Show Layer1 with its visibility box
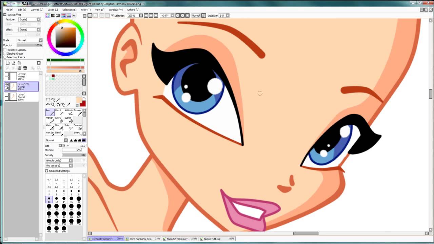Viewport: 434px width, 244px height. [x=7, y=95]
